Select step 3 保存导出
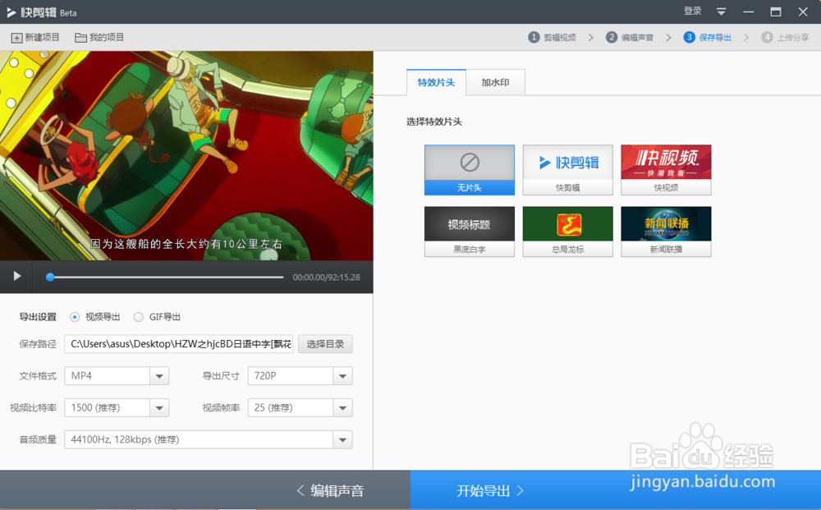This screenshot has width=821, height=510. point(708,37)
